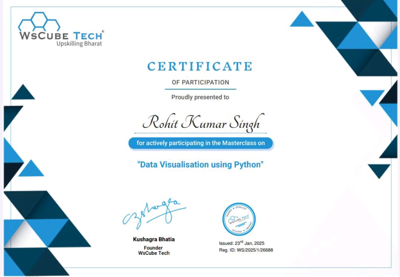
Task: Click the large CERTIFICATE heading
Action: (x=200, y=66)
